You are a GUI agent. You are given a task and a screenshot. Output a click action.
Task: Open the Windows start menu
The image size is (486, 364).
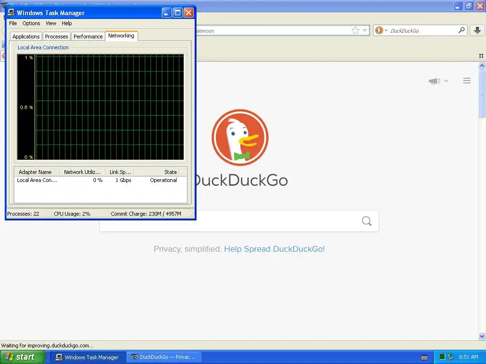(x=23, y=357)
